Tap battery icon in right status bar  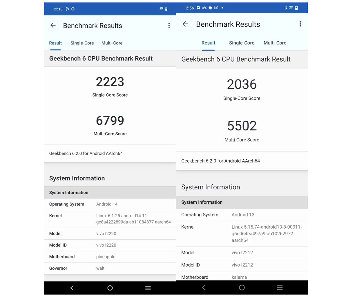[x=296, y=8]
